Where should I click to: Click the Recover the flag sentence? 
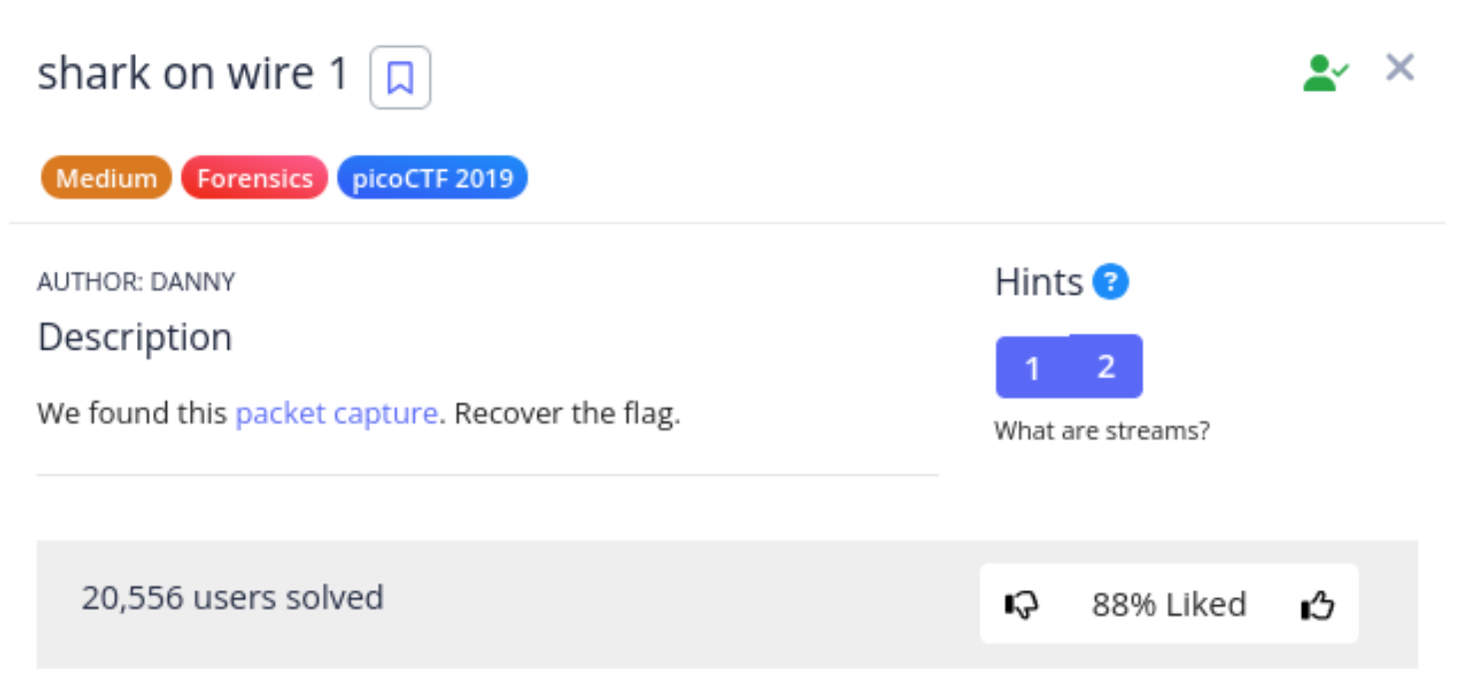568,413
